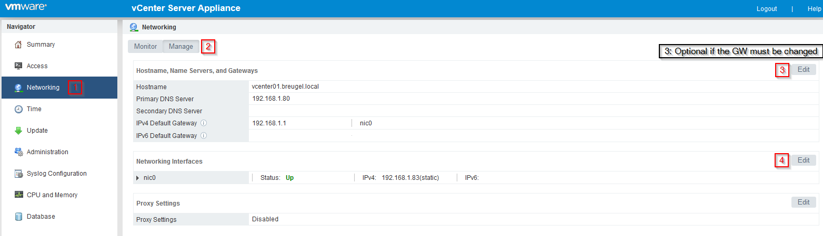Click the Time clock icon
This screenshot has width=823, height=236.
18,109
